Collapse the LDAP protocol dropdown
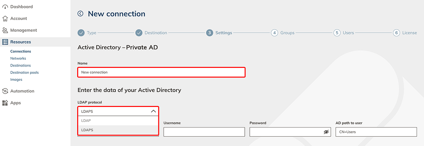 153,111
